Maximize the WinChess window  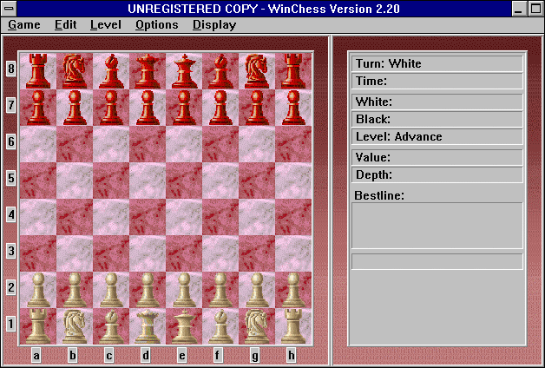pos(536,9)
